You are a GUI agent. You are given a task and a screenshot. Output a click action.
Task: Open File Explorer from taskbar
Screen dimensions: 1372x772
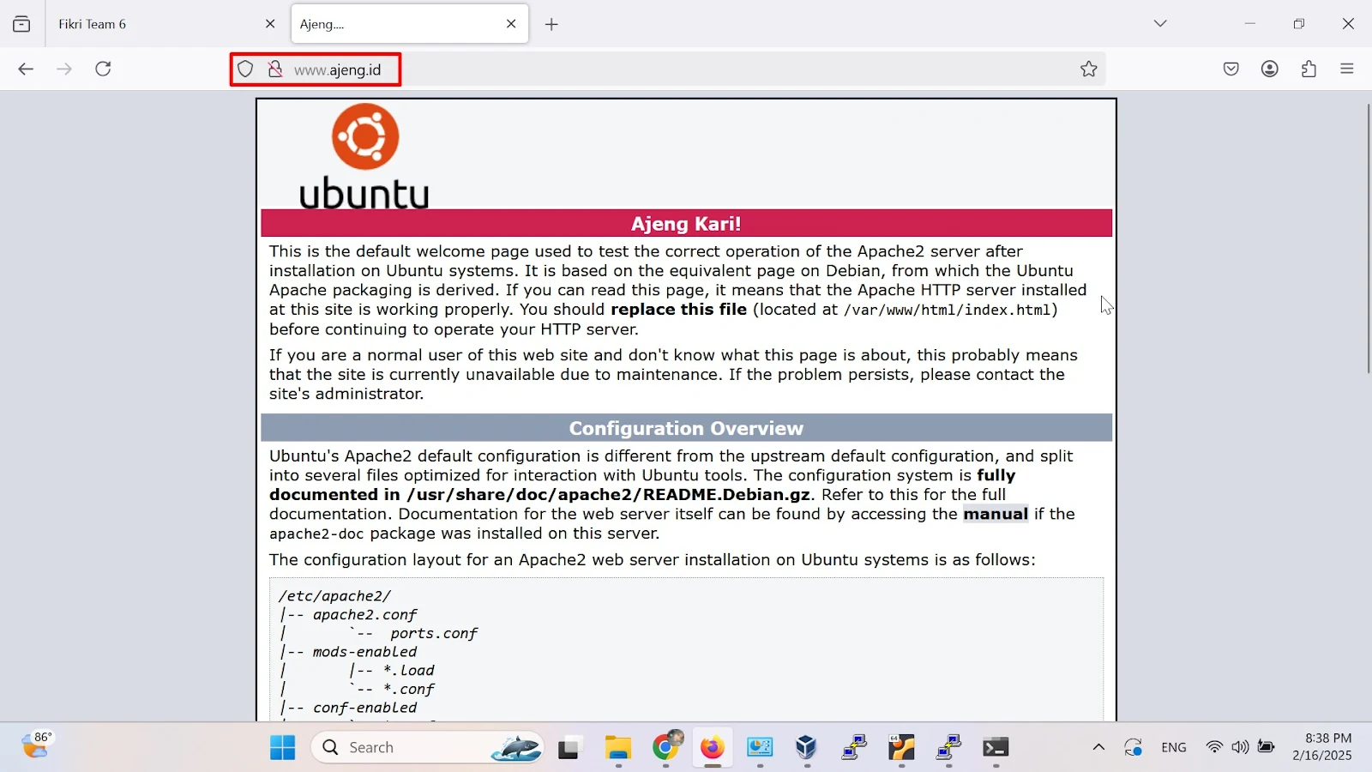[617, 748]
